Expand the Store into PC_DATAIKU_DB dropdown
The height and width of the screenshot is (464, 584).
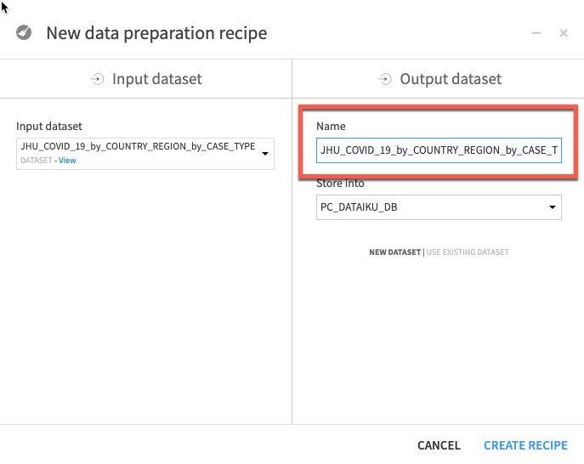pyautogui.click(x=553, y=207)
